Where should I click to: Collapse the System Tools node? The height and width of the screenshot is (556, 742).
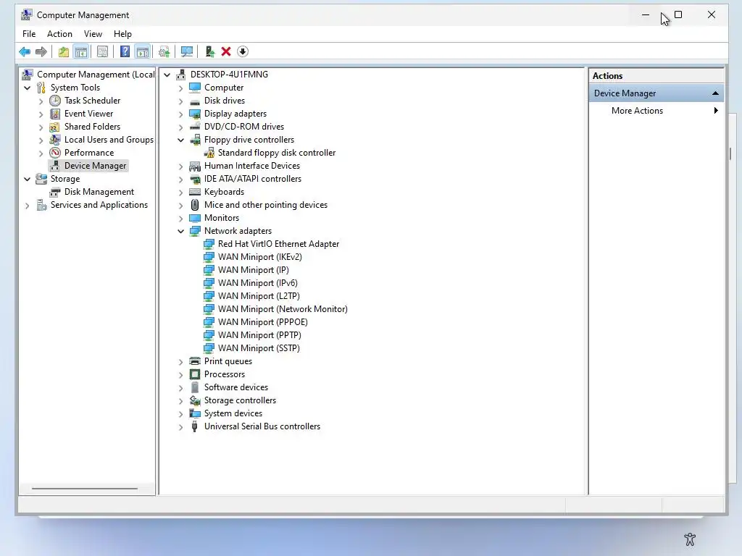click(x=28, y=88)
